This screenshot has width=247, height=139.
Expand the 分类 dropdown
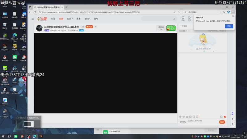70,19
